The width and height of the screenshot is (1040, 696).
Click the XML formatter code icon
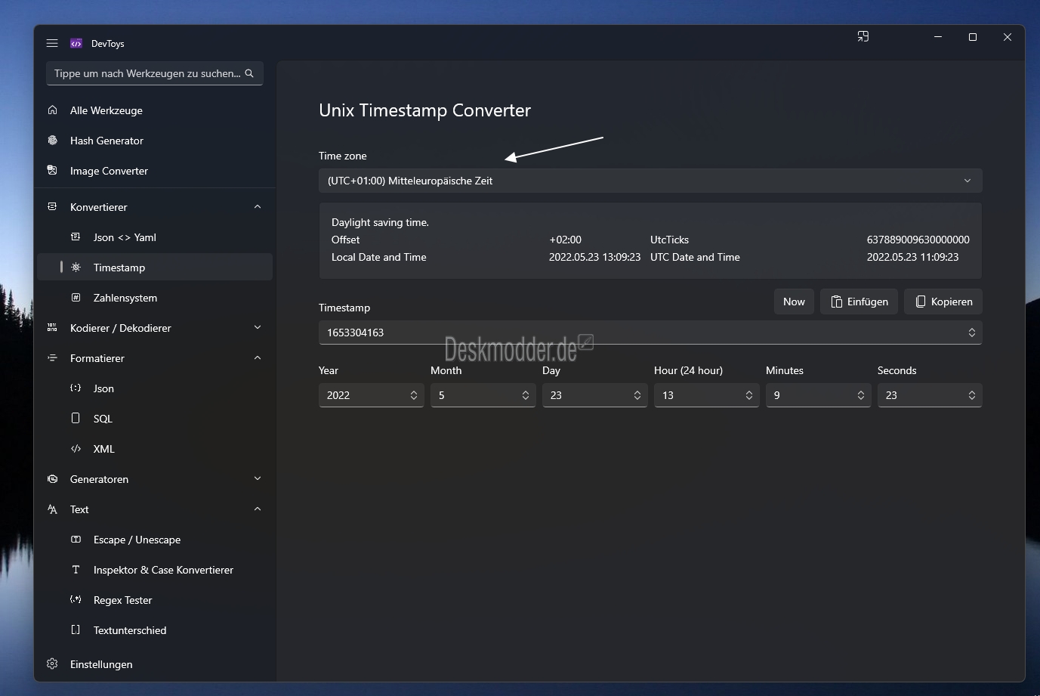(x=76, y=449)
